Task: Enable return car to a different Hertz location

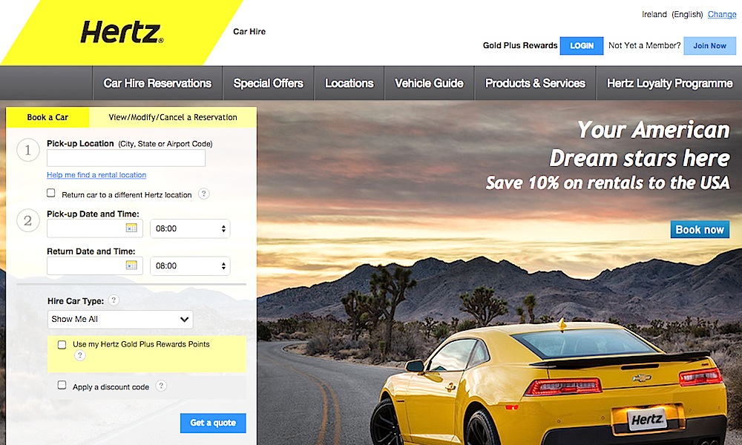Action: coord(51,193)
